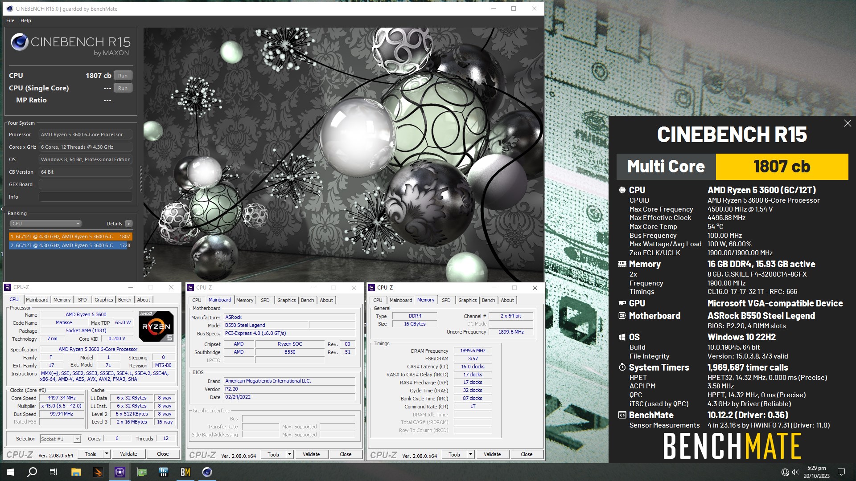Viewport: 856px width, 481px height.
Task: Open the taskbar clock and date
Action: pyautogui.click(x=816, y=472)
